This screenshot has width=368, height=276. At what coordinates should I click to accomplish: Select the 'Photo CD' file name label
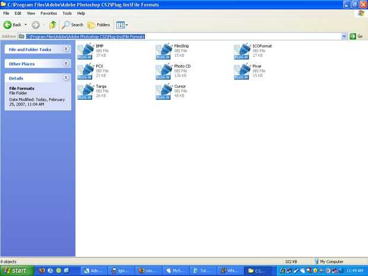tap(182, 66)
